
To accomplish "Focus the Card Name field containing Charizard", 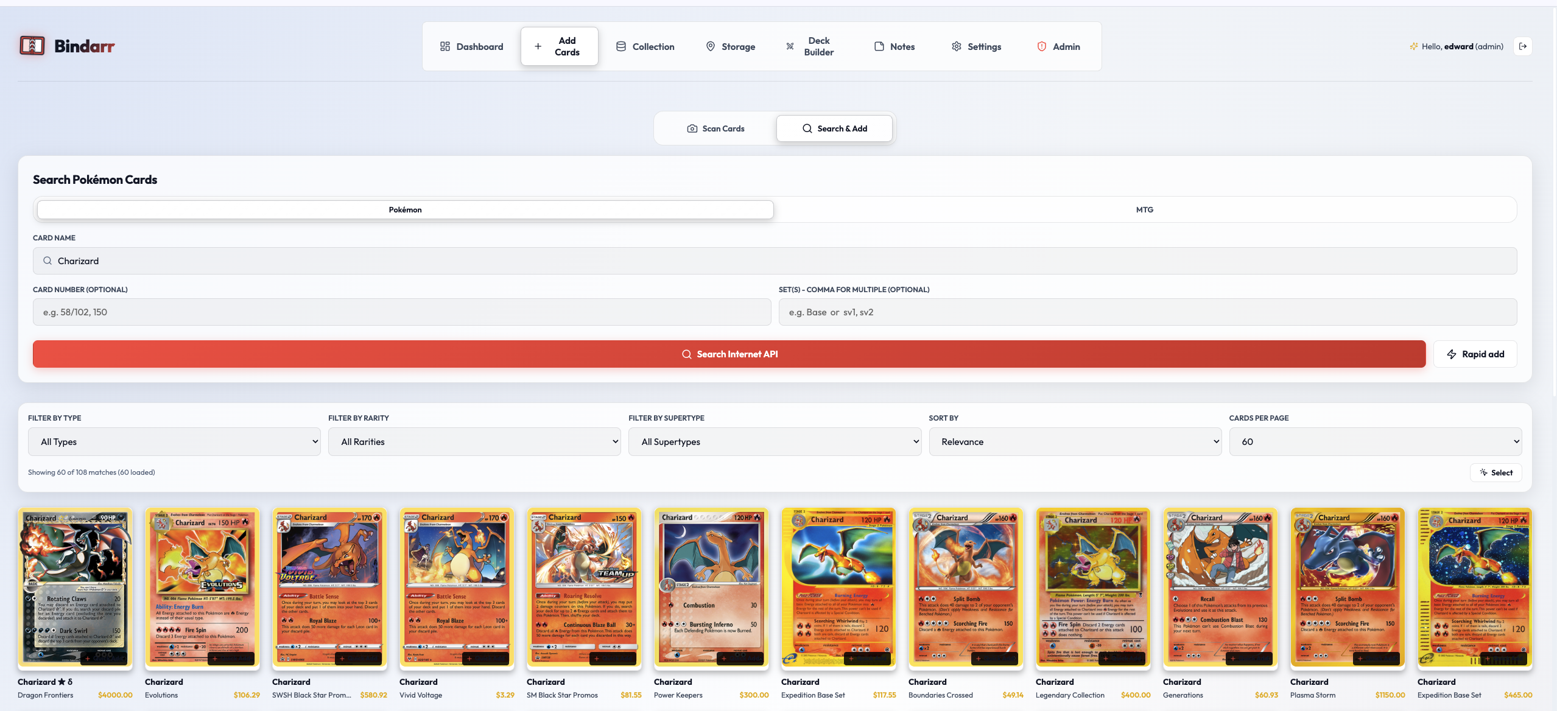I will (x=775, y=261).
